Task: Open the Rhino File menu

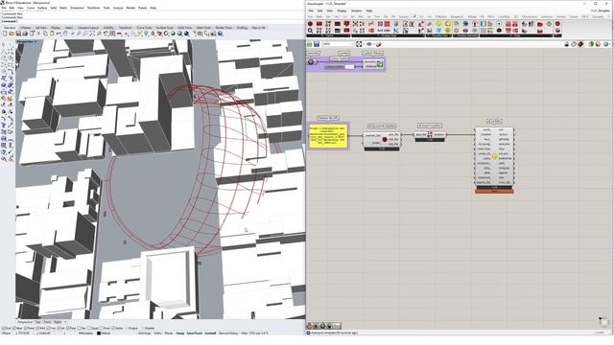Action: pos(4,8)
